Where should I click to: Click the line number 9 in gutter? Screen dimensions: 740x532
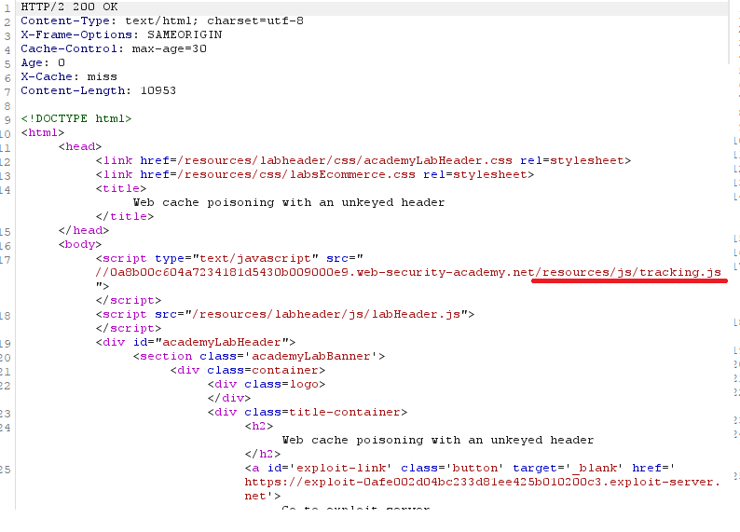[x=7, y=120]
